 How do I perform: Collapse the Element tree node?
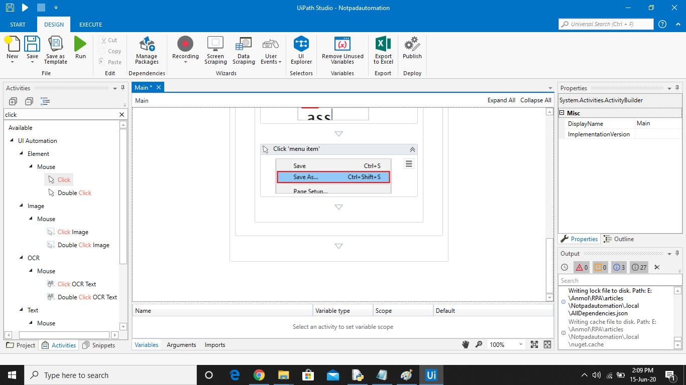pyautogui.click(x=22, y=154)
